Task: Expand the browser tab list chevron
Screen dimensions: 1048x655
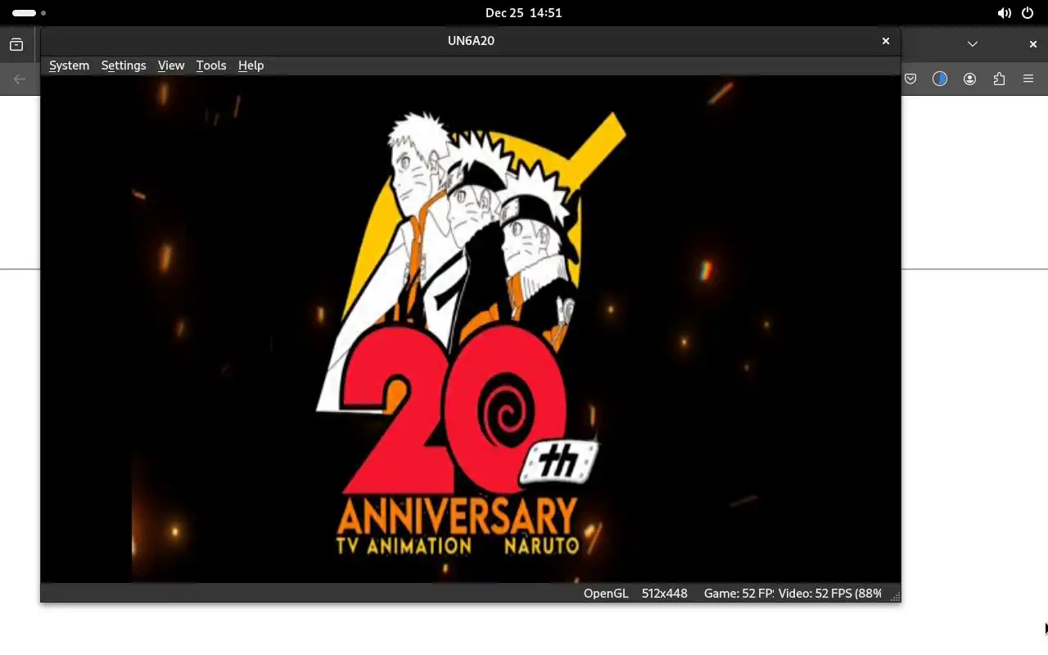Action: (973, 44)
